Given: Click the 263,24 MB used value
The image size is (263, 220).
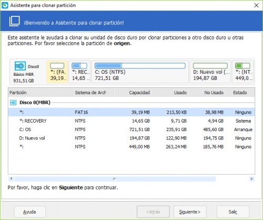Looking at the screenshot, I should point(176,147).
